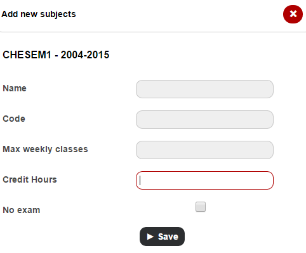
Task: Click the 2004-2015 year range in heading
Action: [85, 55]
